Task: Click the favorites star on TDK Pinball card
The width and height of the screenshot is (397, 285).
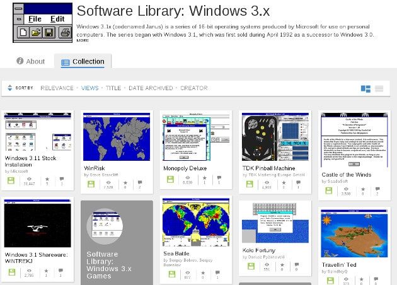Action: click(x=284, y=183)
